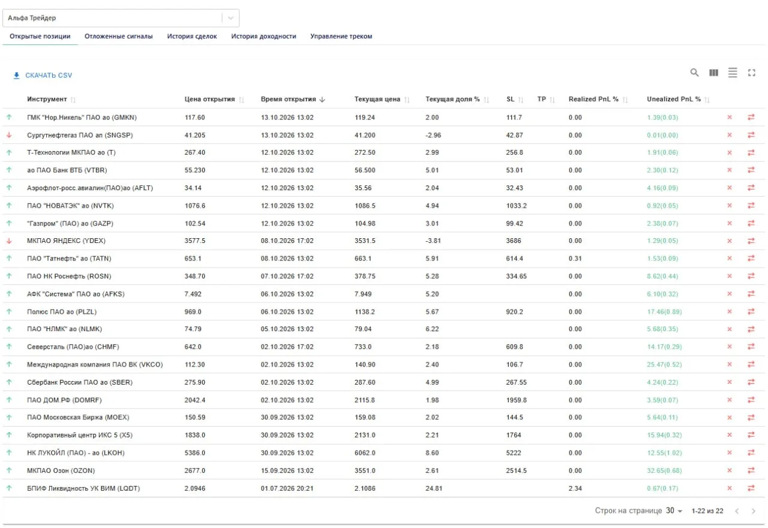Open the table search icon
The width and height of the screenshot is (768, 528).
[694, 73]
